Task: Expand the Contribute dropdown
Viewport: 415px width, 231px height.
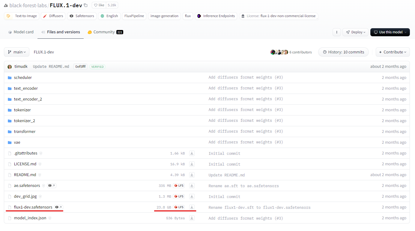Action: pyautogui.click(x=393, y=52)
